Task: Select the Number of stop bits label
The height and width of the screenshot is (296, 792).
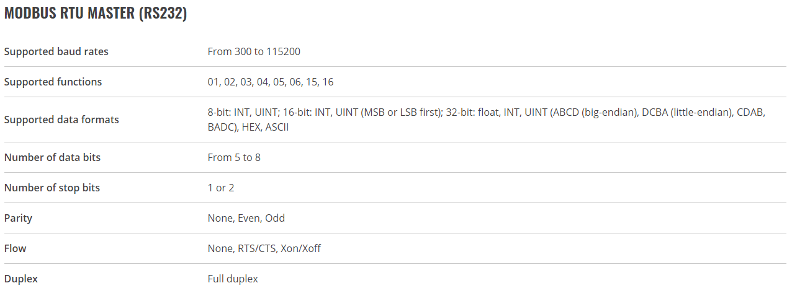Action: coord(52,188)
